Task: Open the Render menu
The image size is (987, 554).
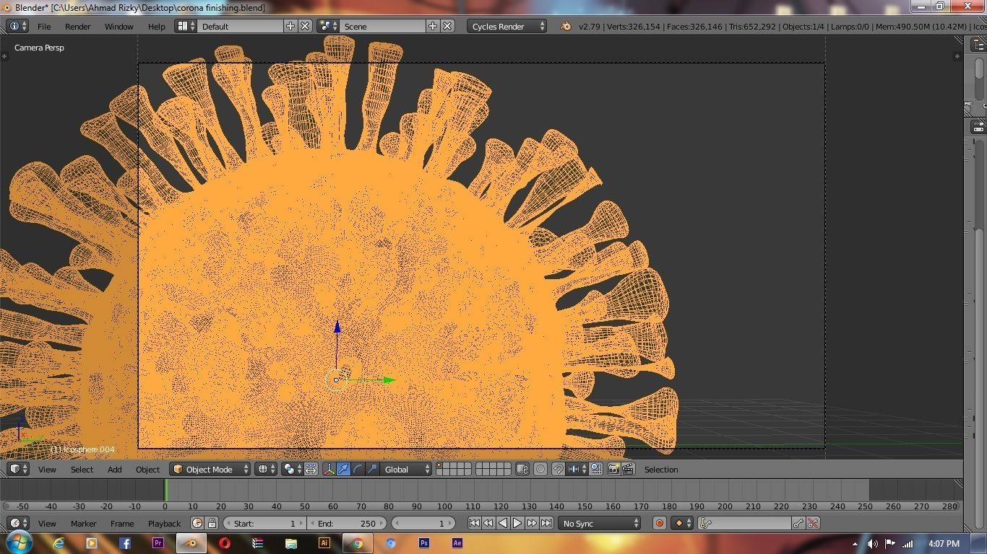Action: [78, 26]
